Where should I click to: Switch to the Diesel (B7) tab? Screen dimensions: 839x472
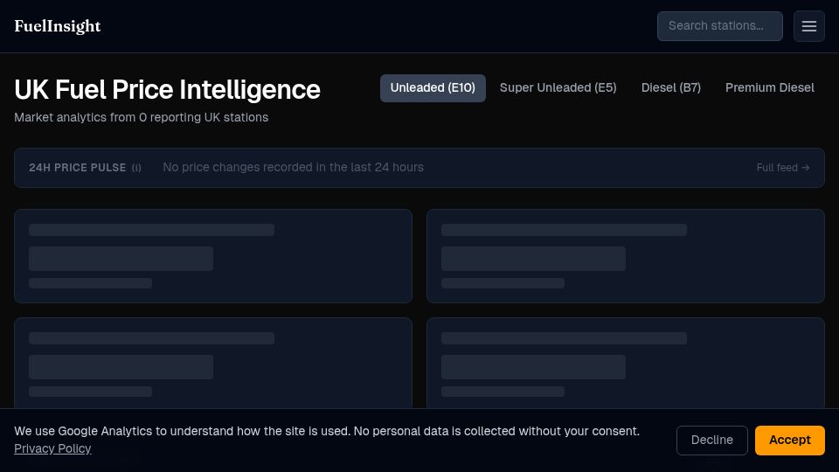(x=670, y=87)
